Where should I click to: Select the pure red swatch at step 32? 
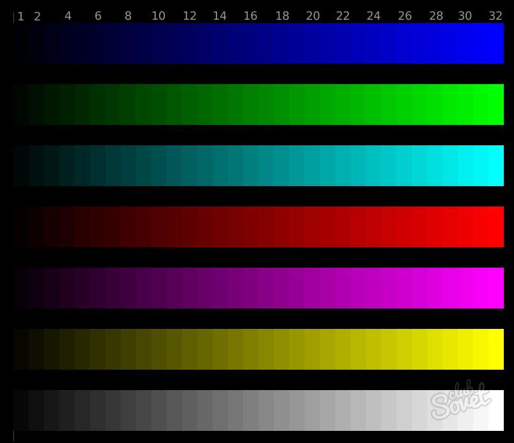[496, 227]
